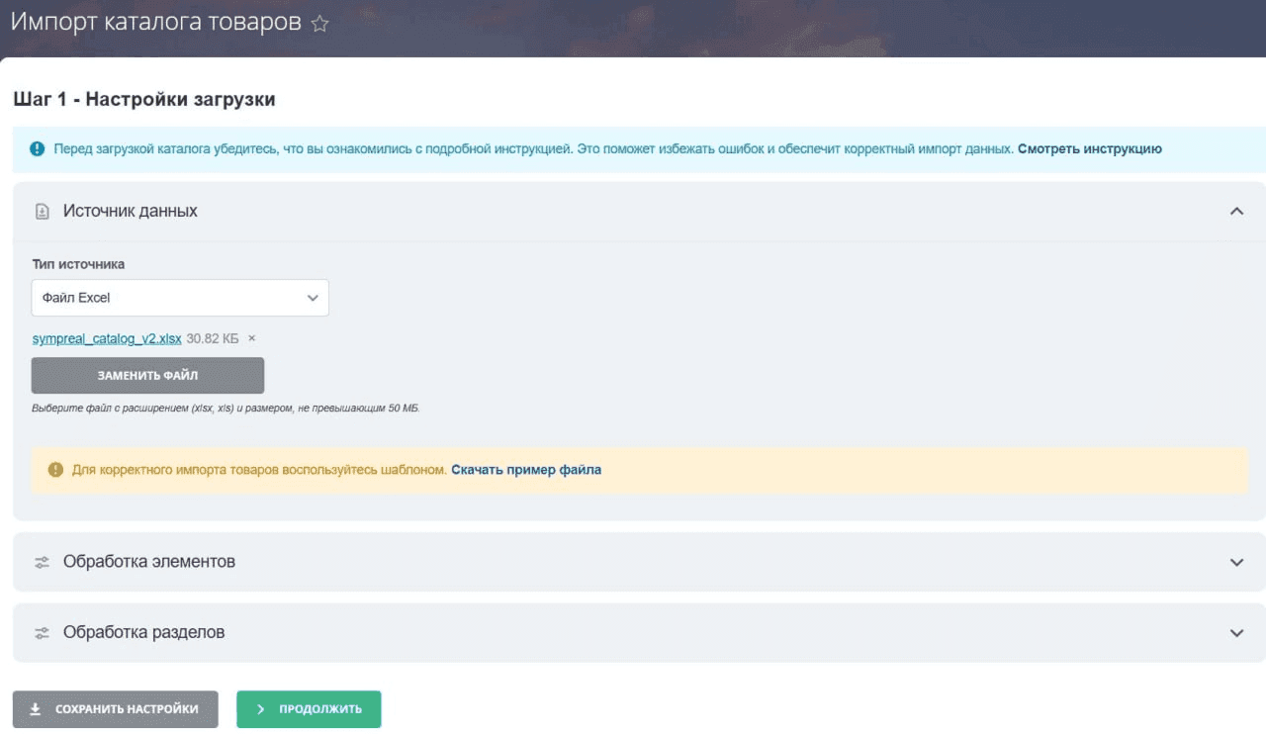Remove the uploaded file with the × icon

coord(251,338)
